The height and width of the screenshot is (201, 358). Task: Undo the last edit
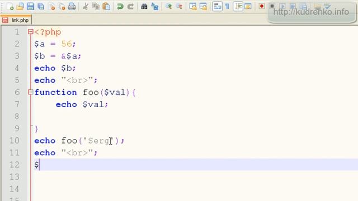tap(120, 6)
